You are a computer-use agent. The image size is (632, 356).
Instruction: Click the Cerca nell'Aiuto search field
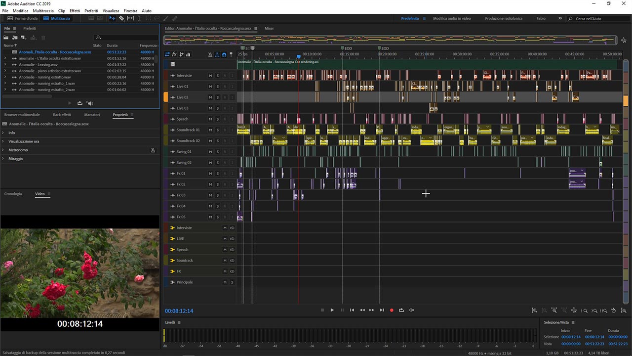coord(597,18)
